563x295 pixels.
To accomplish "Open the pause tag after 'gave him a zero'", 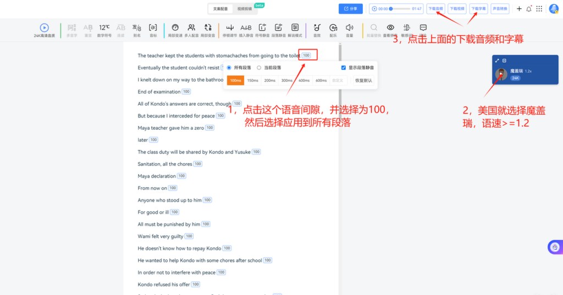I will (x=209, y=128).
